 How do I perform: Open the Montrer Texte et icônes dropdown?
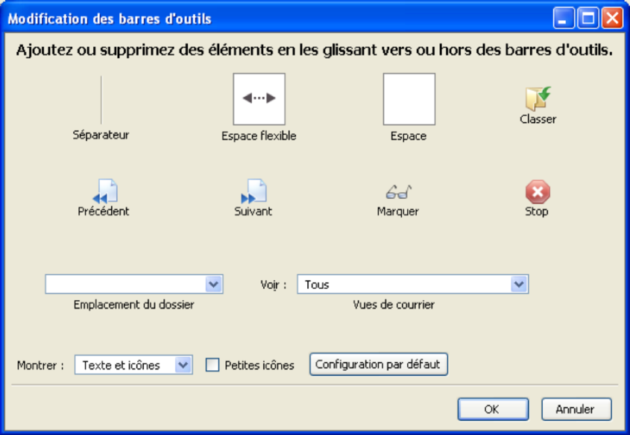click(x=183, y=365)
